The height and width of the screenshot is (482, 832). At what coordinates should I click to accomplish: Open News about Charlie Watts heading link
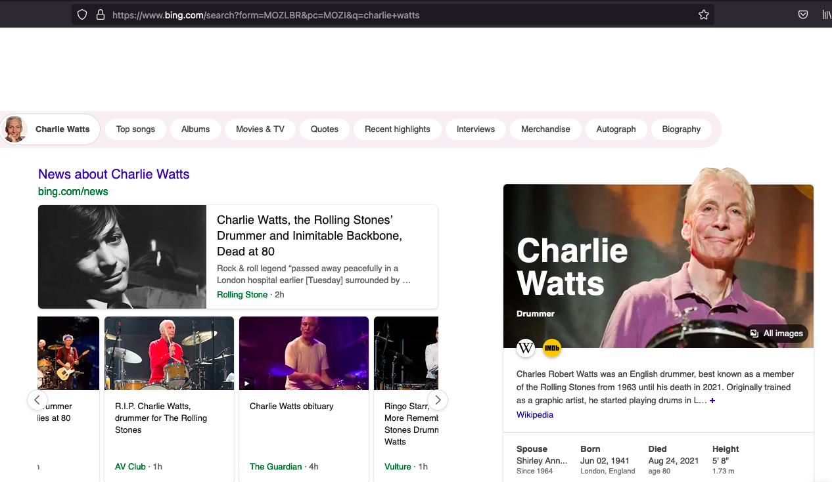[x=114, y=174]
